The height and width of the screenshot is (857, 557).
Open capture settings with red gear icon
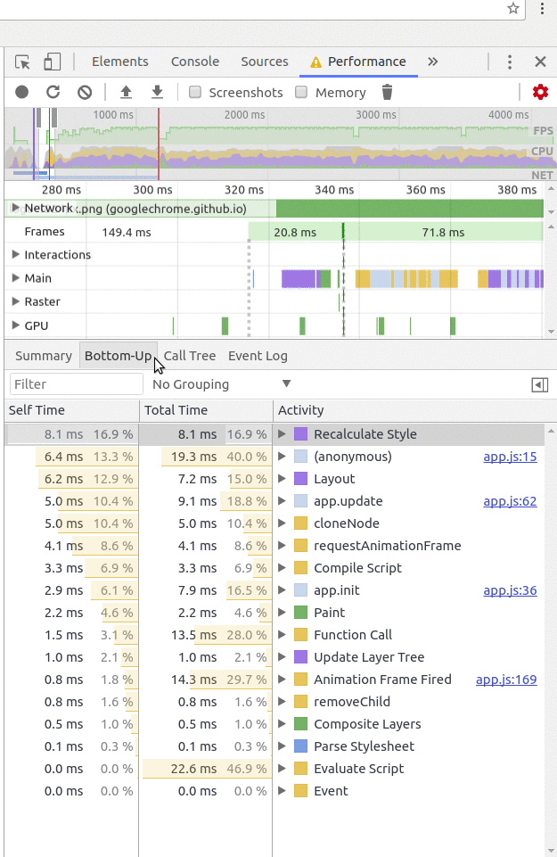click(x=540, y=92)
